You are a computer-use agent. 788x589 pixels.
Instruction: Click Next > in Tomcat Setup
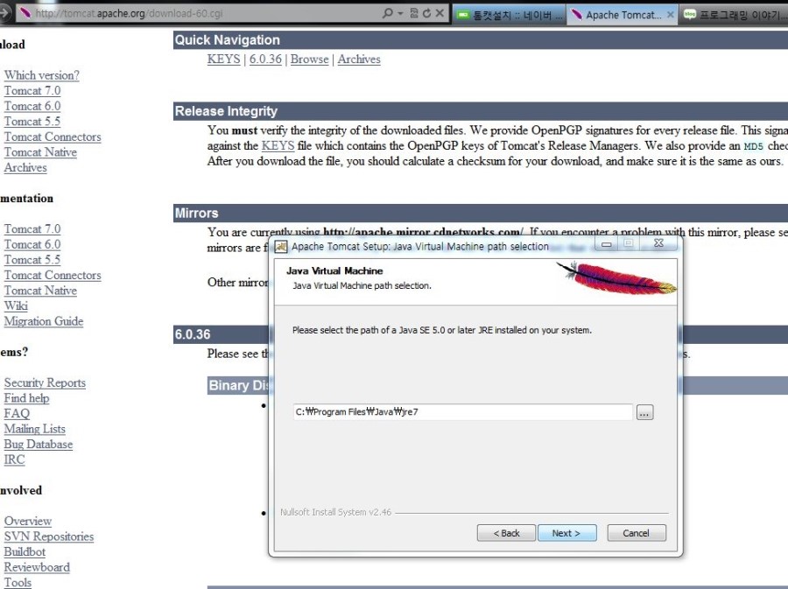pos(566,533)
